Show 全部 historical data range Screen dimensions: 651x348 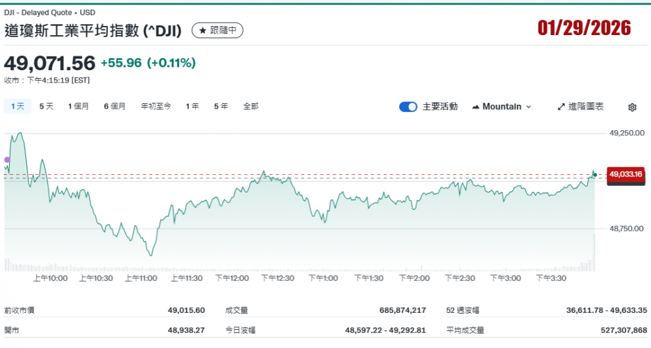[x=251, y=106]
